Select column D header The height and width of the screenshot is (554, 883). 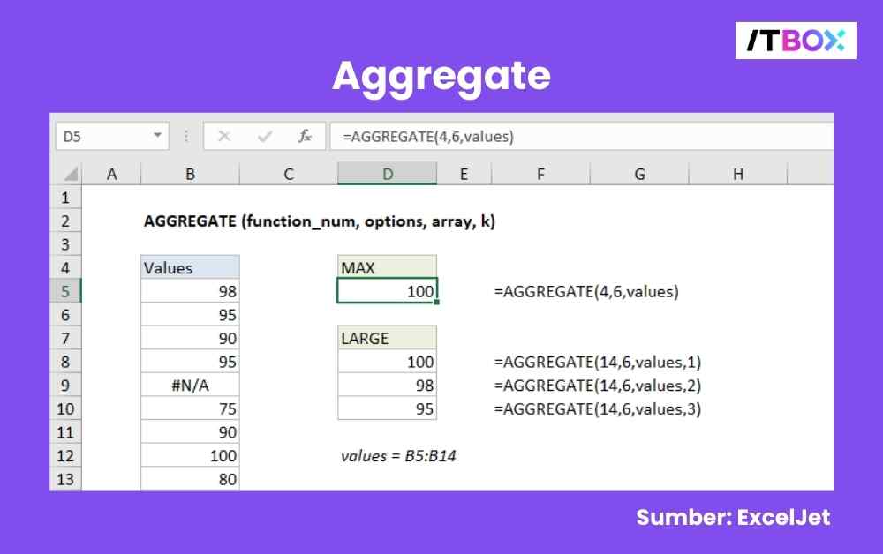click(387, 175)
